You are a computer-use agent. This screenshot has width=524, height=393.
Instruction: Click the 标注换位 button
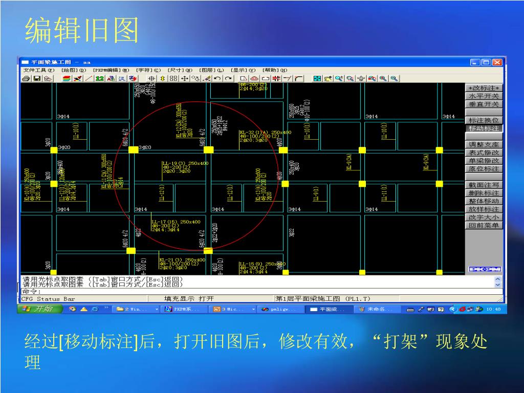pyautogui.click(x=484, y=120)
